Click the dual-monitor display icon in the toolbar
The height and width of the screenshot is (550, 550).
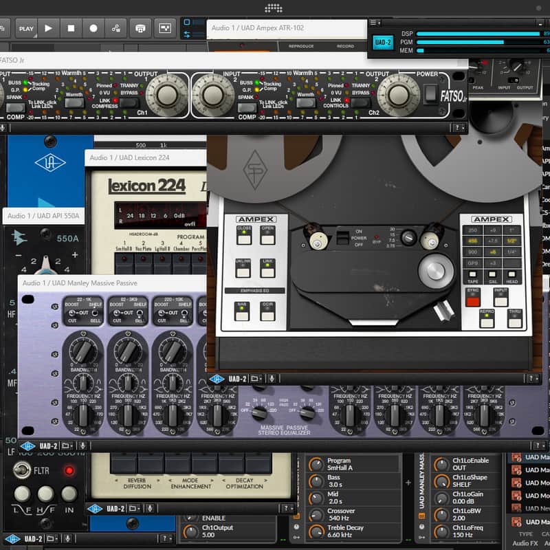[x=166, y=27]
